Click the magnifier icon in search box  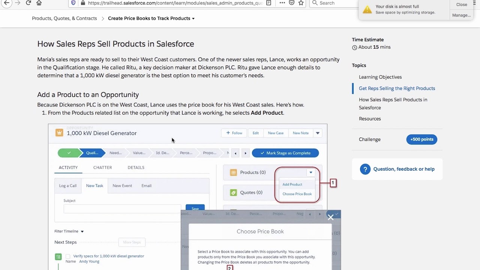pos(315,3)
